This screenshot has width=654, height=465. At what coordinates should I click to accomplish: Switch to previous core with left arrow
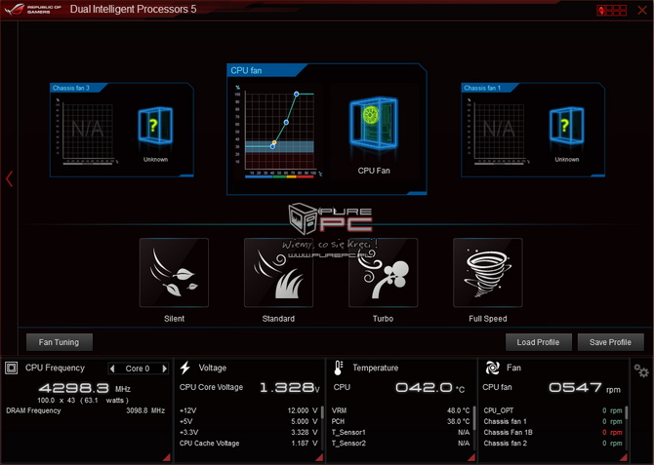coord(112,368)
